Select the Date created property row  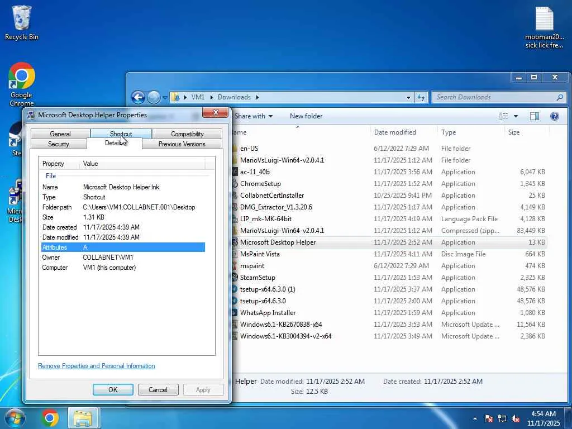[x=123, y=227]
